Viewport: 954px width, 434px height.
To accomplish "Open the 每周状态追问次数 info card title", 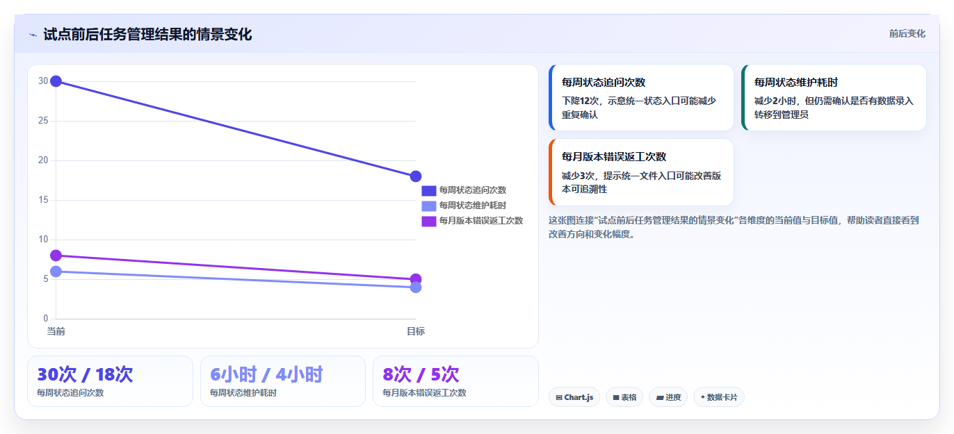I will pos(604,83).
